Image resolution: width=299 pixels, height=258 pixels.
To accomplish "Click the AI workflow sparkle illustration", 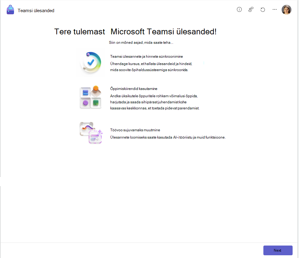I will pyautogui.click(x=91, y=132).
